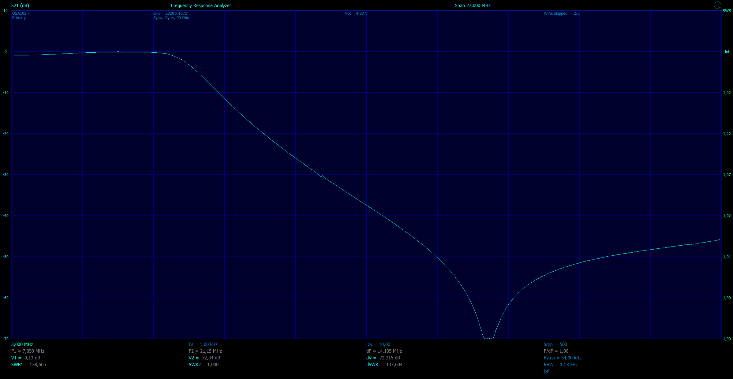Screen dimensions: 733x379
Task: Click the S21 (dB) axis label
Action: click(x=20, y=6)
